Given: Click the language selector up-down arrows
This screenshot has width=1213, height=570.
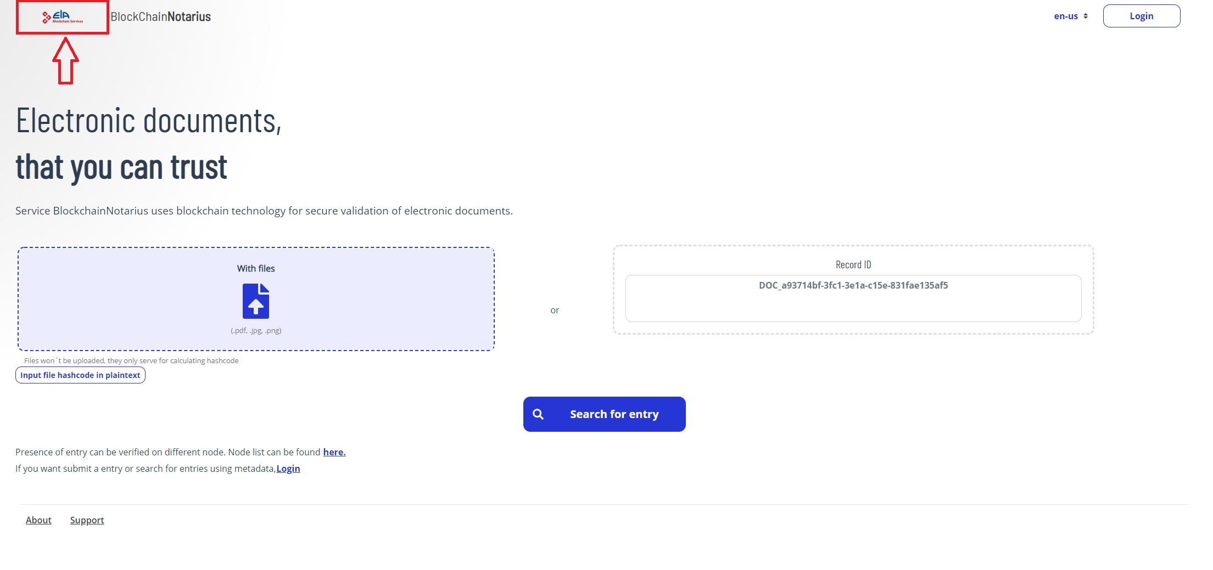Looking at the screenshot, I should [1086, 16].
